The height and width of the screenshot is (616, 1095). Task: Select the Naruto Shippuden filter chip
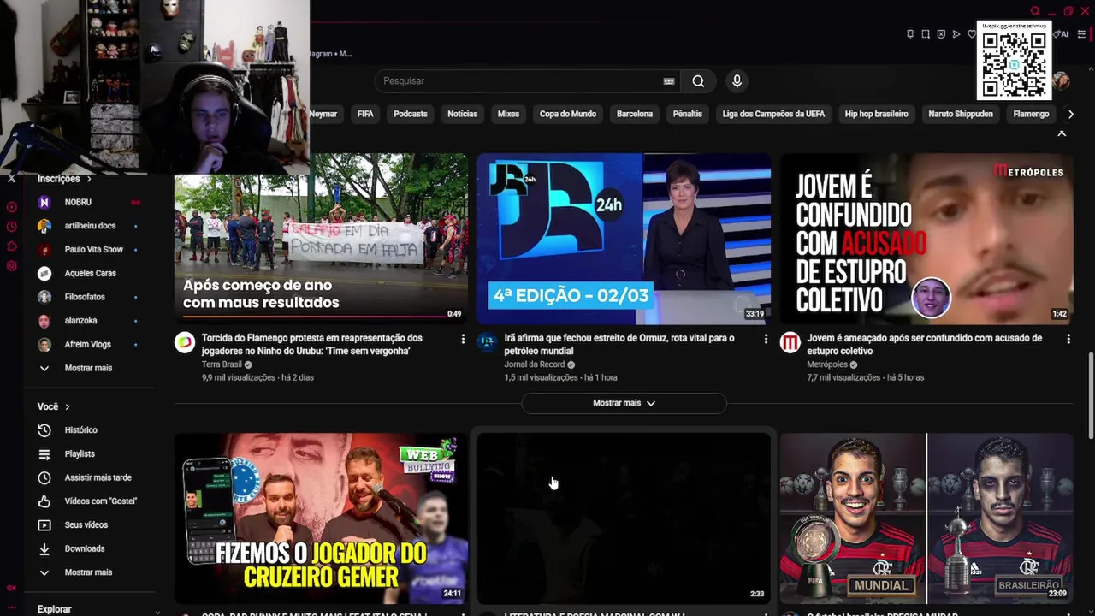(x=961, y=114)
